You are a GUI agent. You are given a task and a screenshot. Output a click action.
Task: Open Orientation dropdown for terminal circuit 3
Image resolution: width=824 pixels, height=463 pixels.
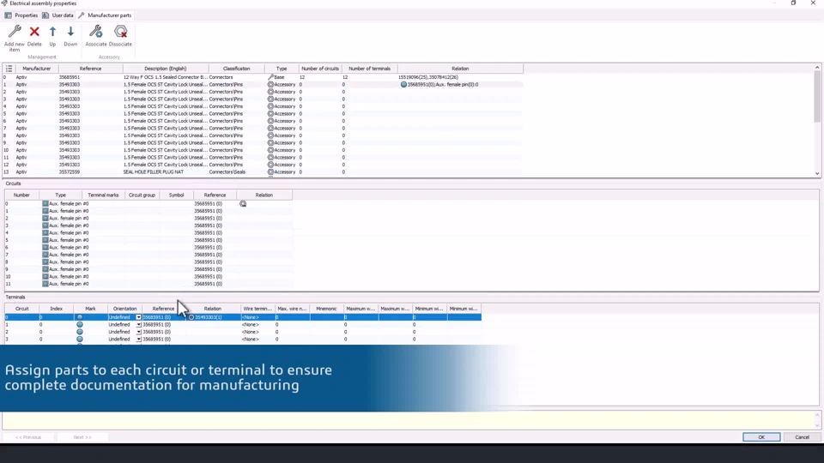point(139,340)
